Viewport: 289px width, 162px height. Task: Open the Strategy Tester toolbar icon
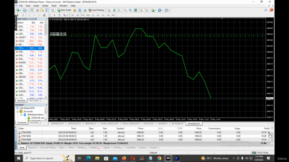[x=53, y=10]
